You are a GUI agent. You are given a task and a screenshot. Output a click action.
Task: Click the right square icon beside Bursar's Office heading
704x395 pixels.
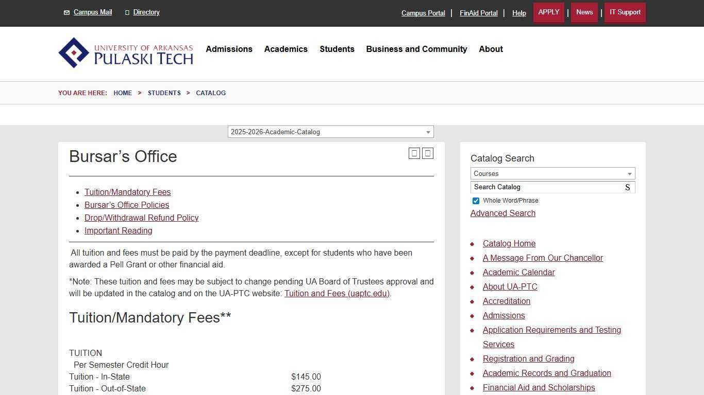[428, 153]
